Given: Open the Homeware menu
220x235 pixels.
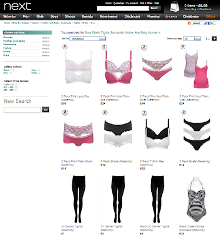Looking at the screenshot, I should (108, 16).
